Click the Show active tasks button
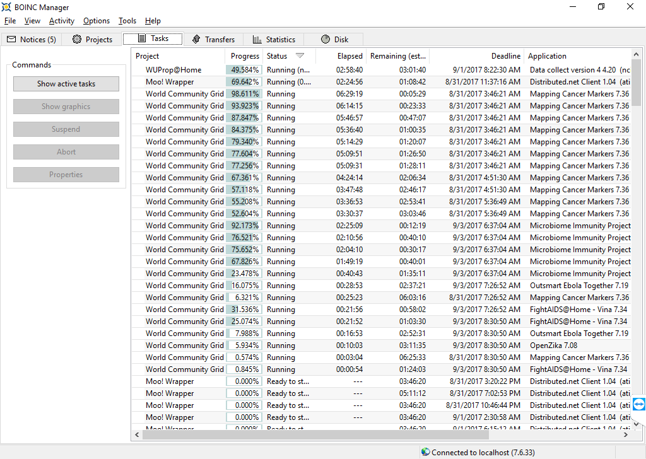Screen dimensions: 646x459 pyautogui.click(x=66, y=84)
